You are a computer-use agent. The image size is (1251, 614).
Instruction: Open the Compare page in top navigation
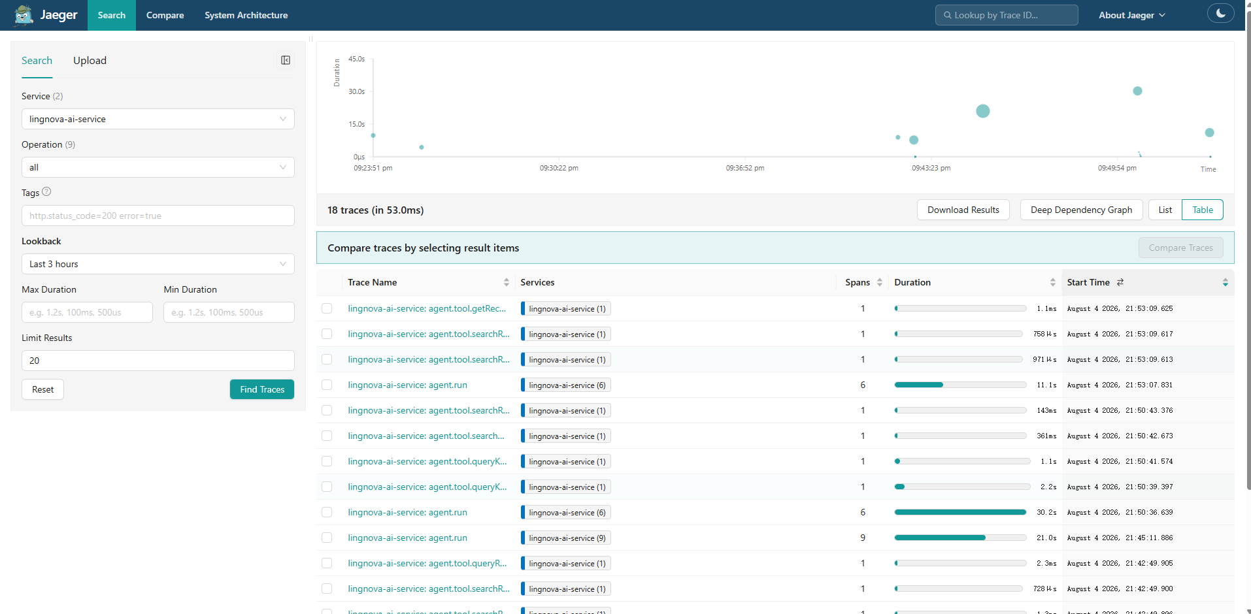pyautogui.click(x=165, y=15)
